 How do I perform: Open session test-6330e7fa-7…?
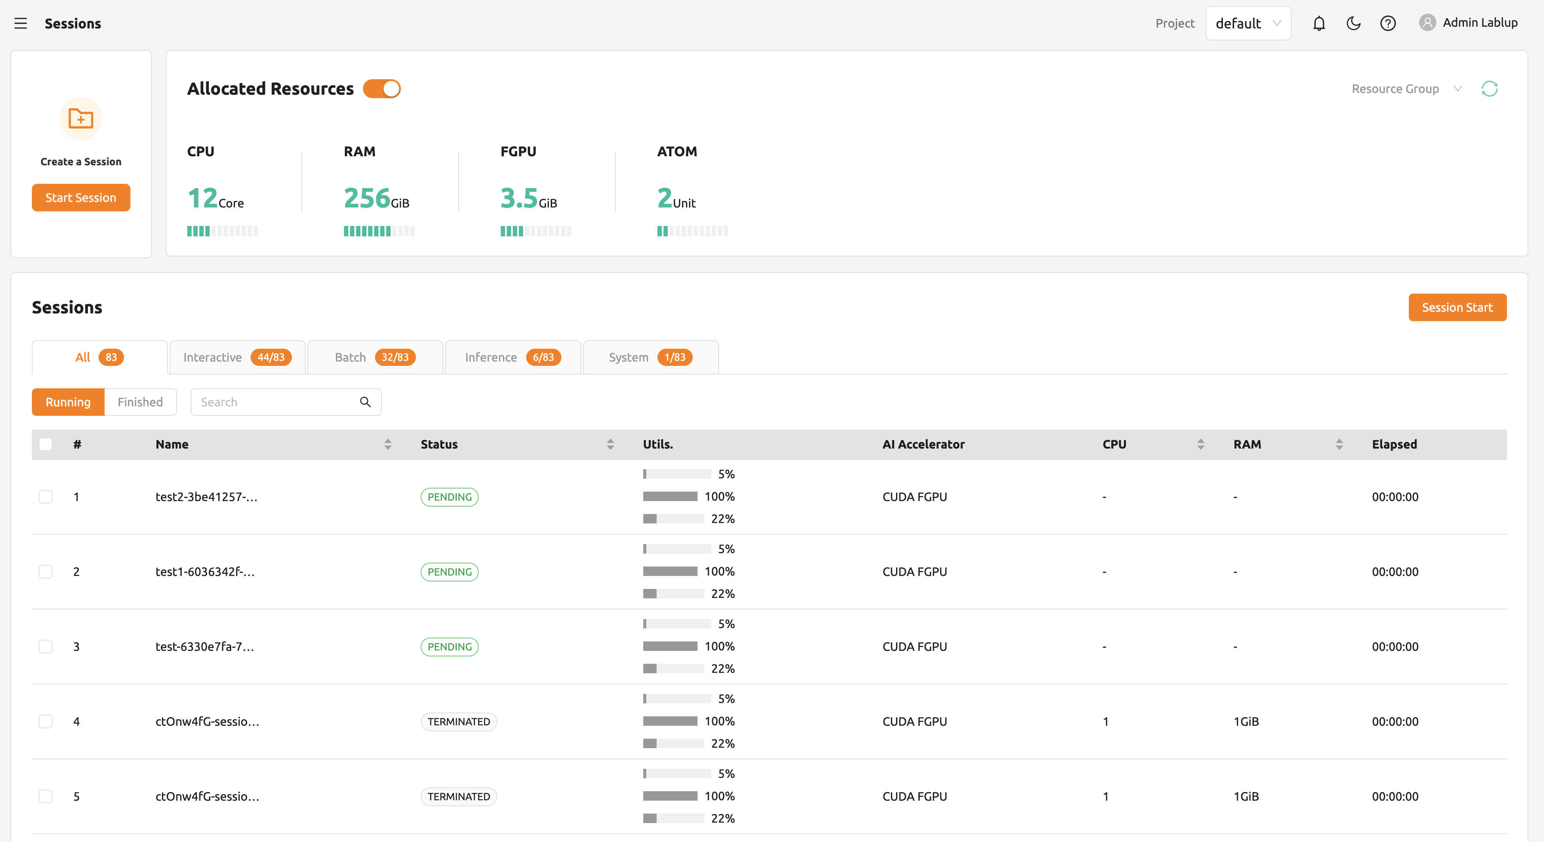205,647
